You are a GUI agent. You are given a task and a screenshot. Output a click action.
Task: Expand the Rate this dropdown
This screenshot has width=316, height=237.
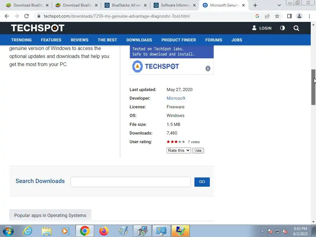click(179, 151)
